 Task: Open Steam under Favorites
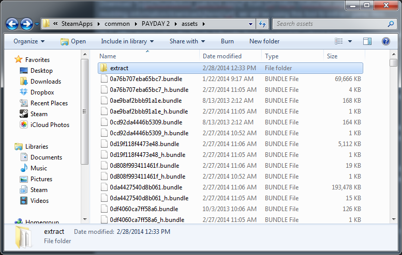pyautogui.click(x=39, y=114)
